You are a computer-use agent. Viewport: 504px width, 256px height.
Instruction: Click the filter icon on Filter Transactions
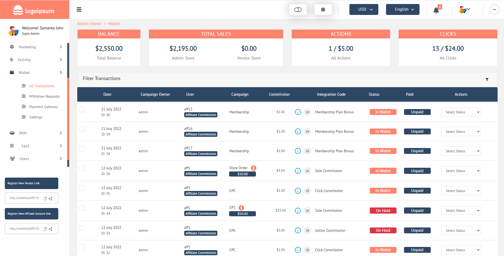(x=487, y=79)
